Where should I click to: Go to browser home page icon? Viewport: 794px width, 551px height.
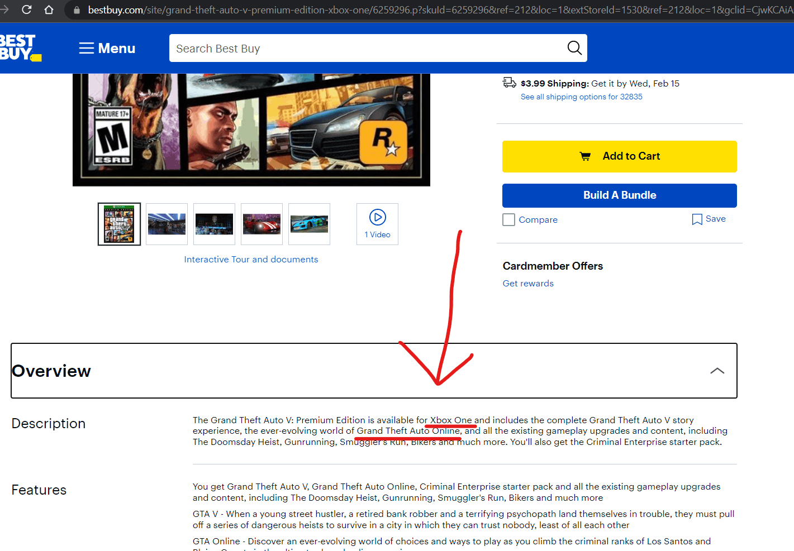pyautogui.click(x=49, y=9)
